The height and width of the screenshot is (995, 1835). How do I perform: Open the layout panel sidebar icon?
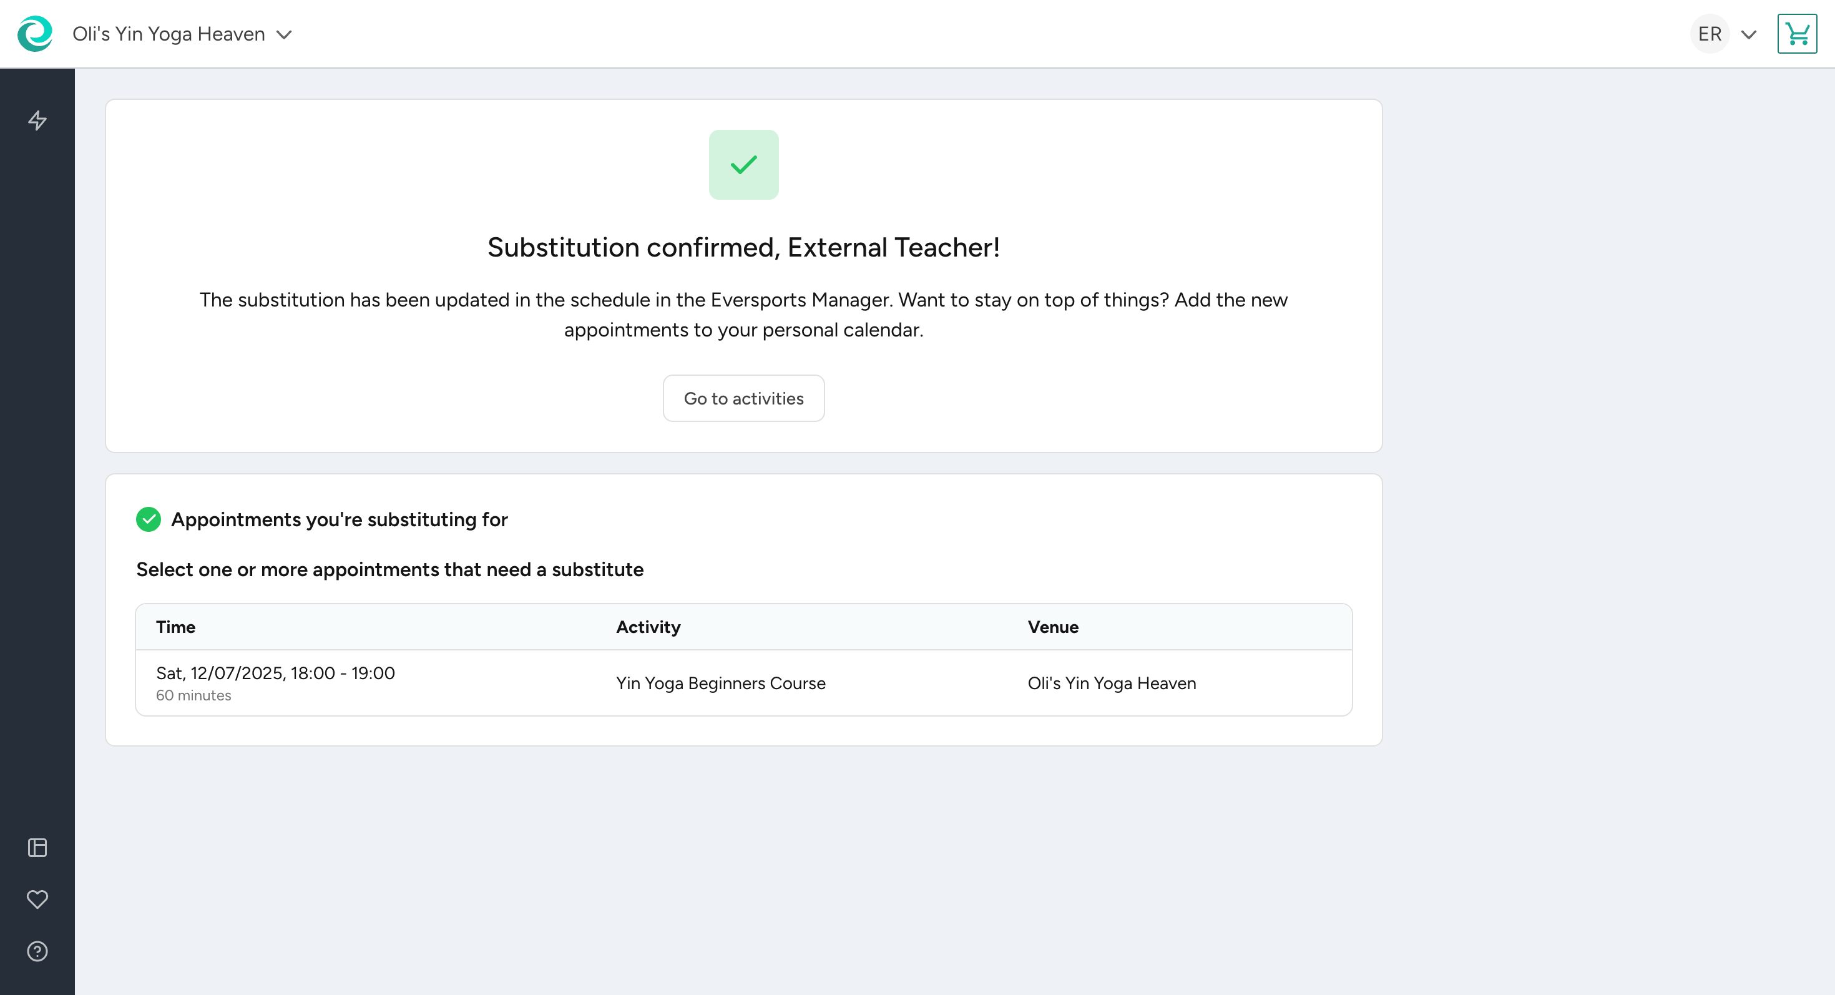[x=37, y=848]
